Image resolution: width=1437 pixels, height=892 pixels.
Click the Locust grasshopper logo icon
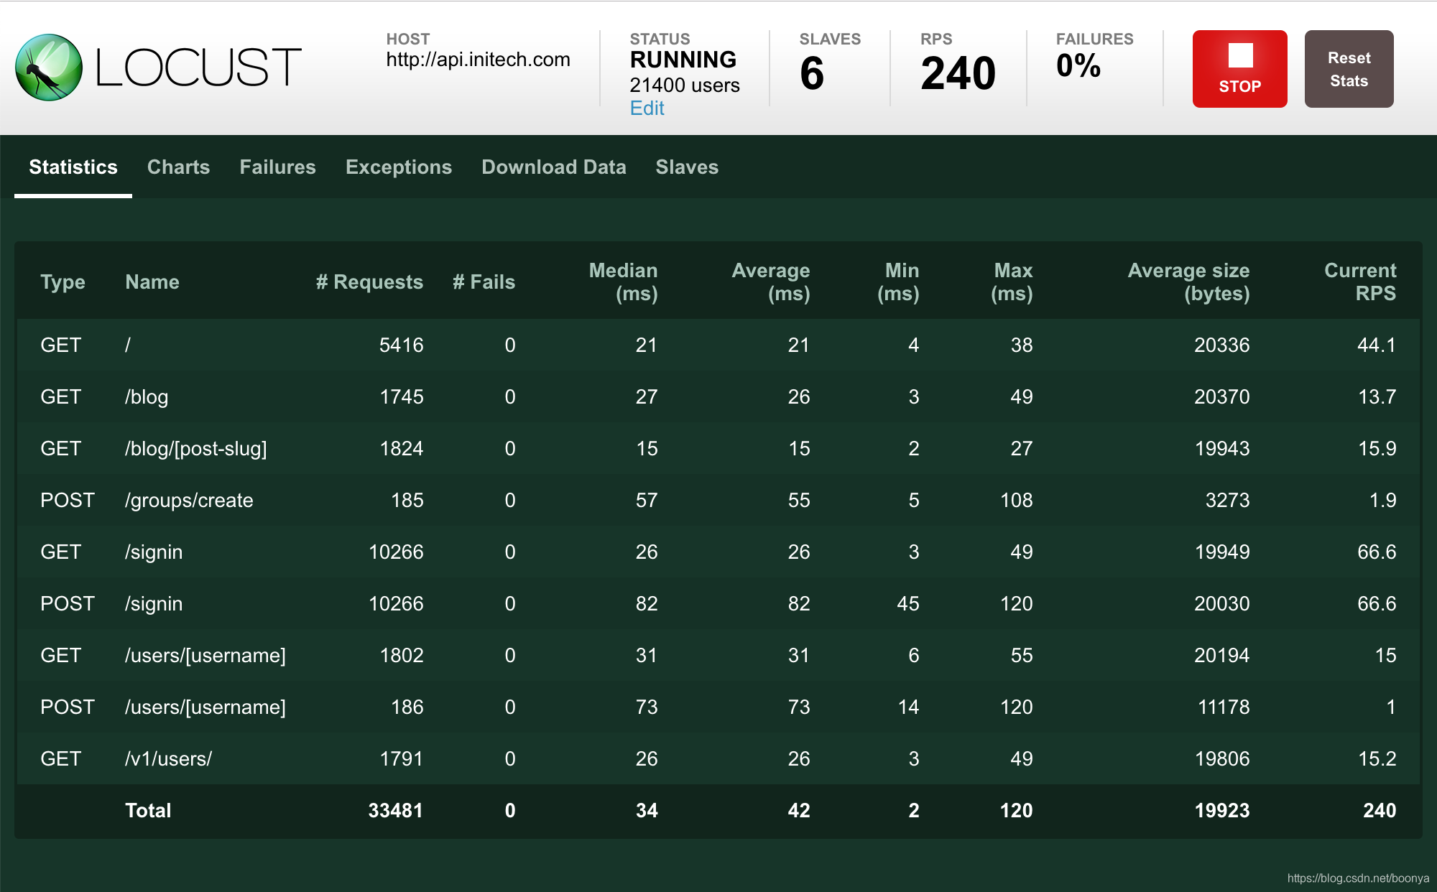click(49, 68)
